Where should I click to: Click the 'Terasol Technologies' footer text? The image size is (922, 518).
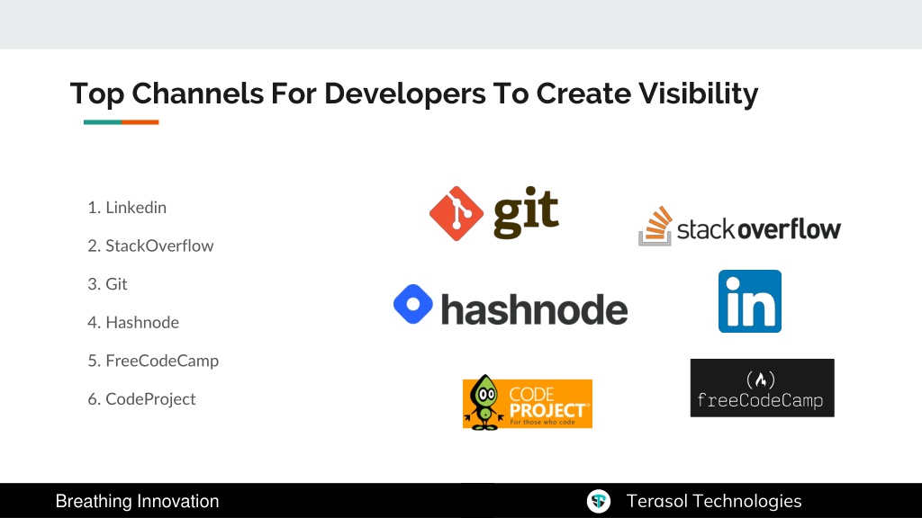click(x=714, y=501)
